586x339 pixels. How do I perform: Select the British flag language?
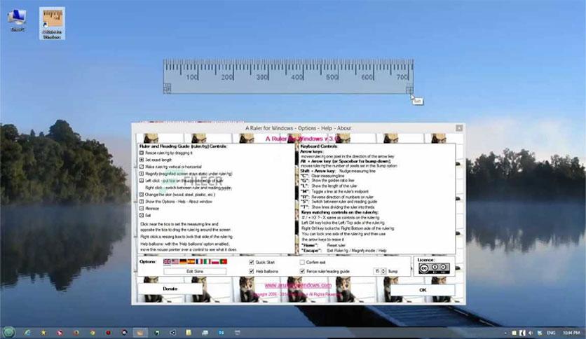[167, 262]
